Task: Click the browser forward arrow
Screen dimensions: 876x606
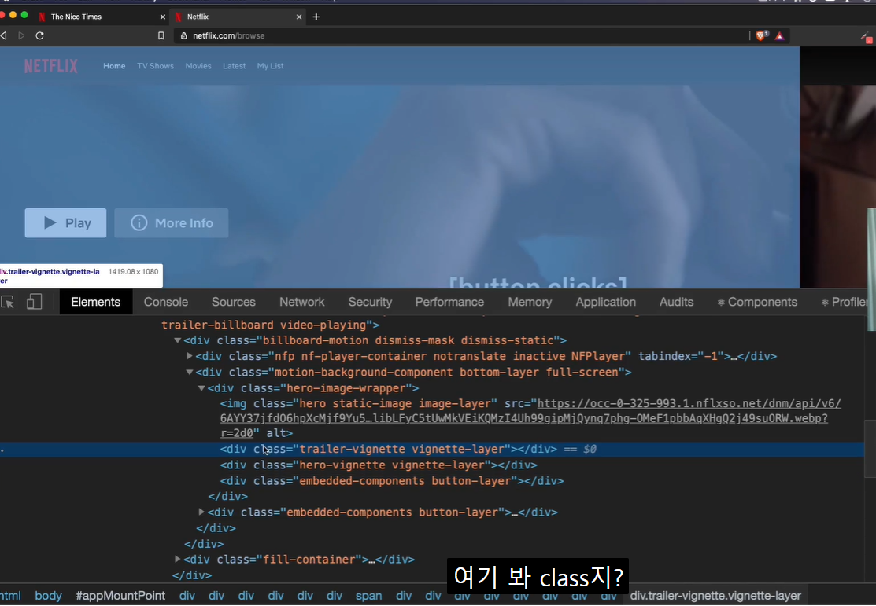Action: (x=21, y=35)
